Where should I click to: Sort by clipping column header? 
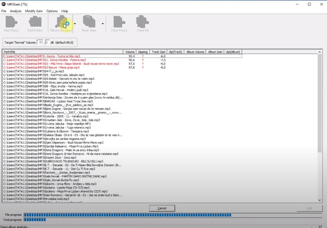point(143,52)
